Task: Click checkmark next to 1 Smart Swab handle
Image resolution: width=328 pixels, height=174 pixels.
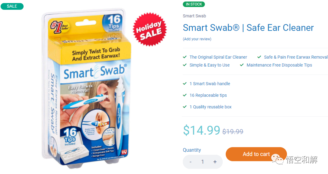Action: [185, 84]
